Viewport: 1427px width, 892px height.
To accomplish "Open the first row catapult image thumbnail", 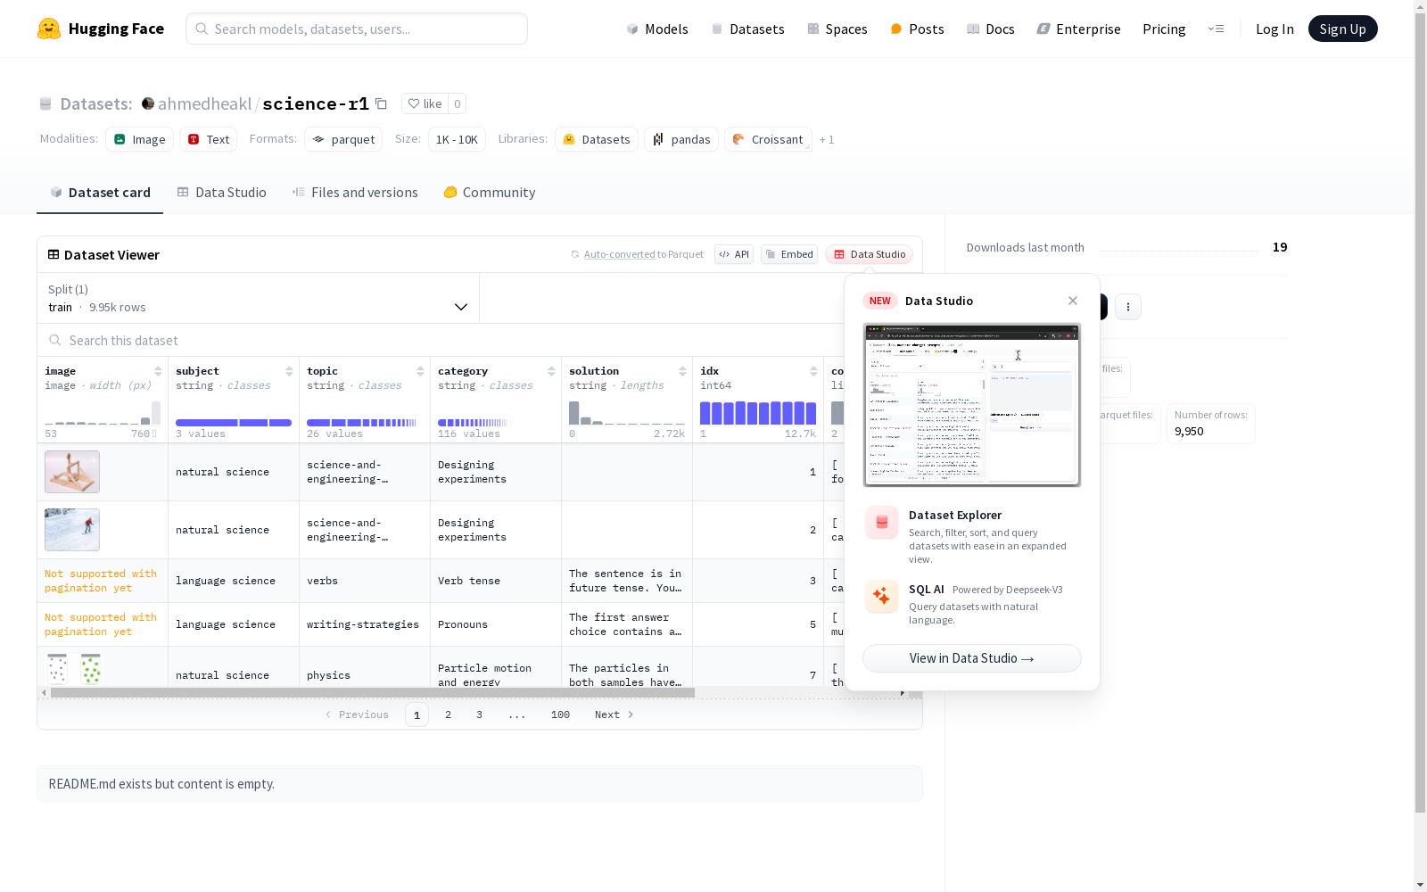I will (72, 472).
